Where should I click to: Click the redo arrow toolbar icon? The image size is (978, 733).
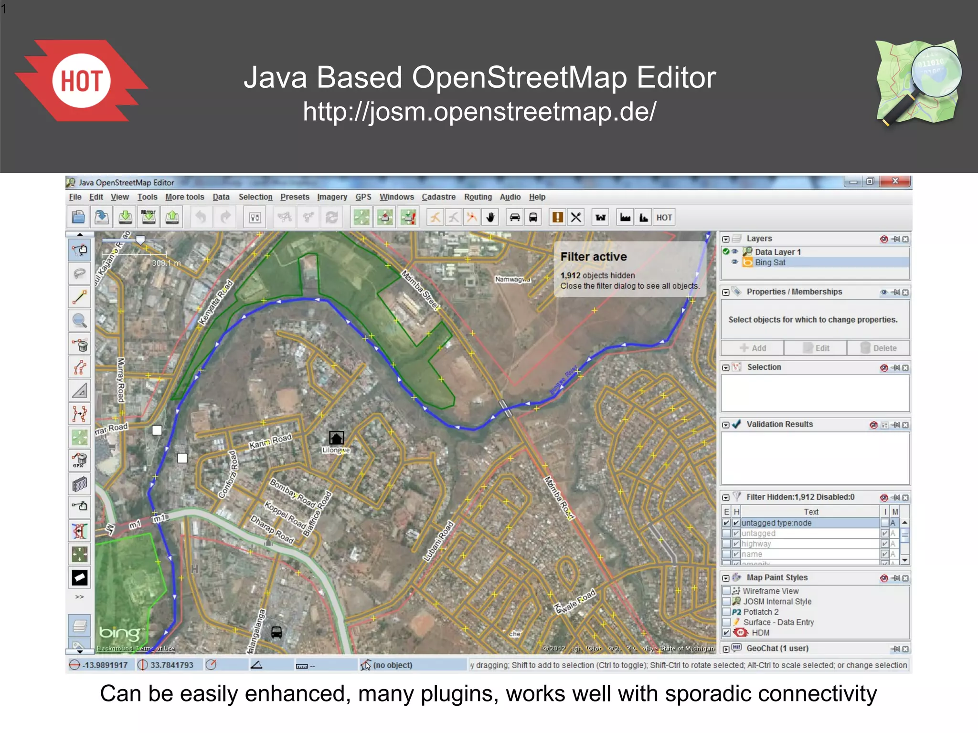(225, 218)
